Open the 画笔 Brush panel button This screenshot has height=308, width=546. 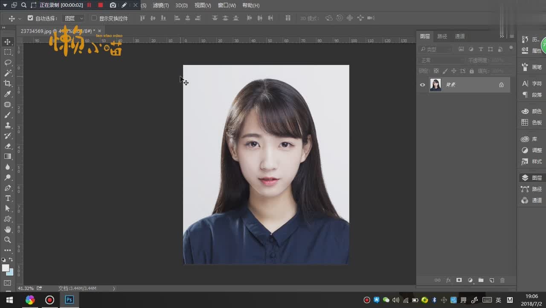(531, 67)
